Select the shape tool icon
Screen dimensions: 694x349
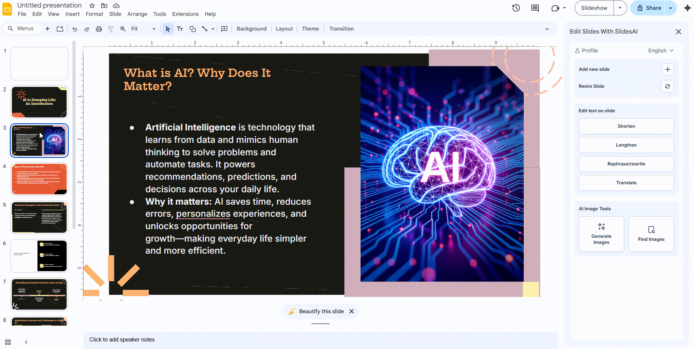[193, 29]
